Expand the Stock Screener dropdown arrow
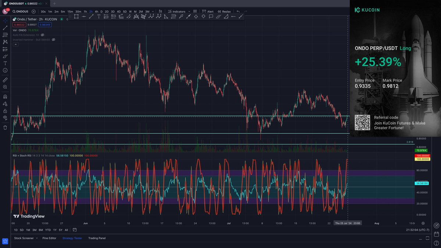441x248 pixels. [37, 238]
